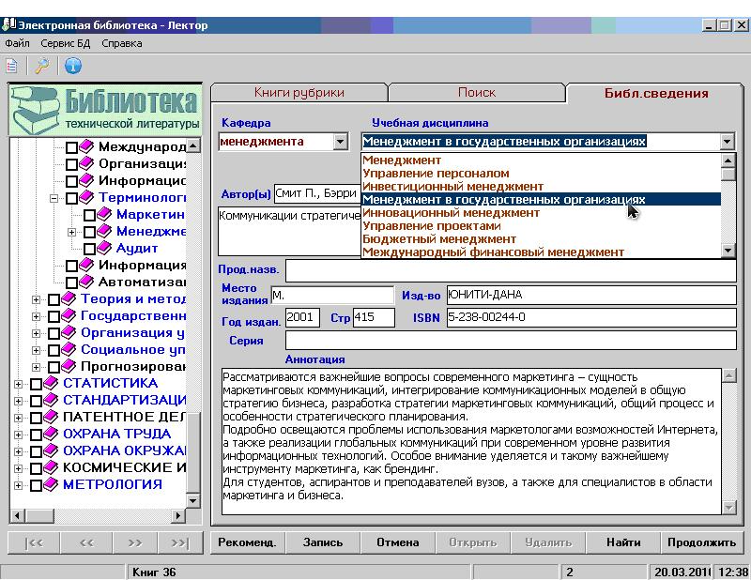Click book icon beside Автоматизац
The height and width of the screenshot is (580, 751).
(x=86, y=282)
